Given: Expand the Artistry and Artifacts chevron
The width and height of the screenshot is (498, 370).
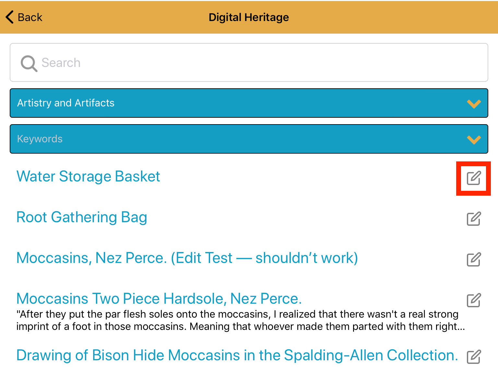Looking at the screenshot, I should (x=474, y=104).
